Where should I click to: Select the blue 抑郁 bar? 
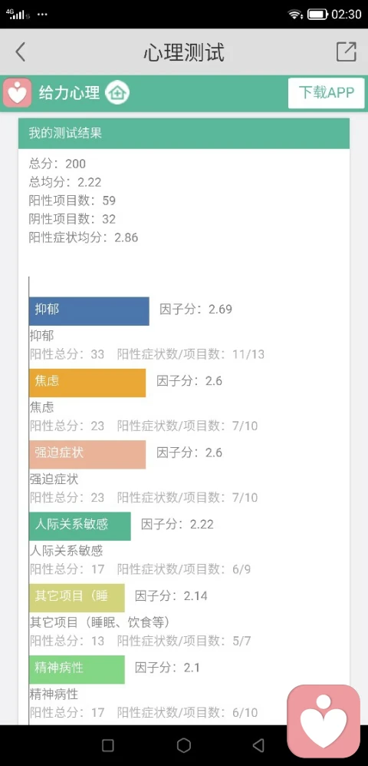89,311
